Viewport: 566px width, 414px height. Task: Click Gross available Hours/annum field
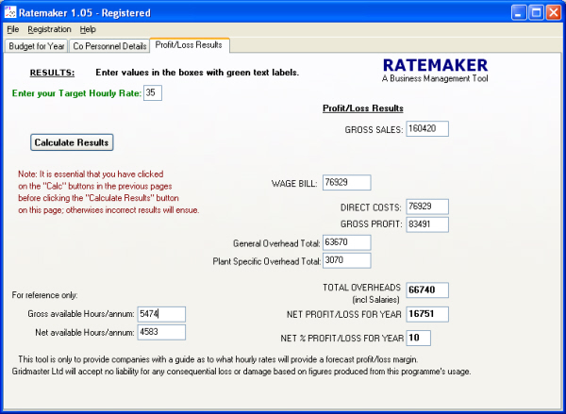coord(160,313)
